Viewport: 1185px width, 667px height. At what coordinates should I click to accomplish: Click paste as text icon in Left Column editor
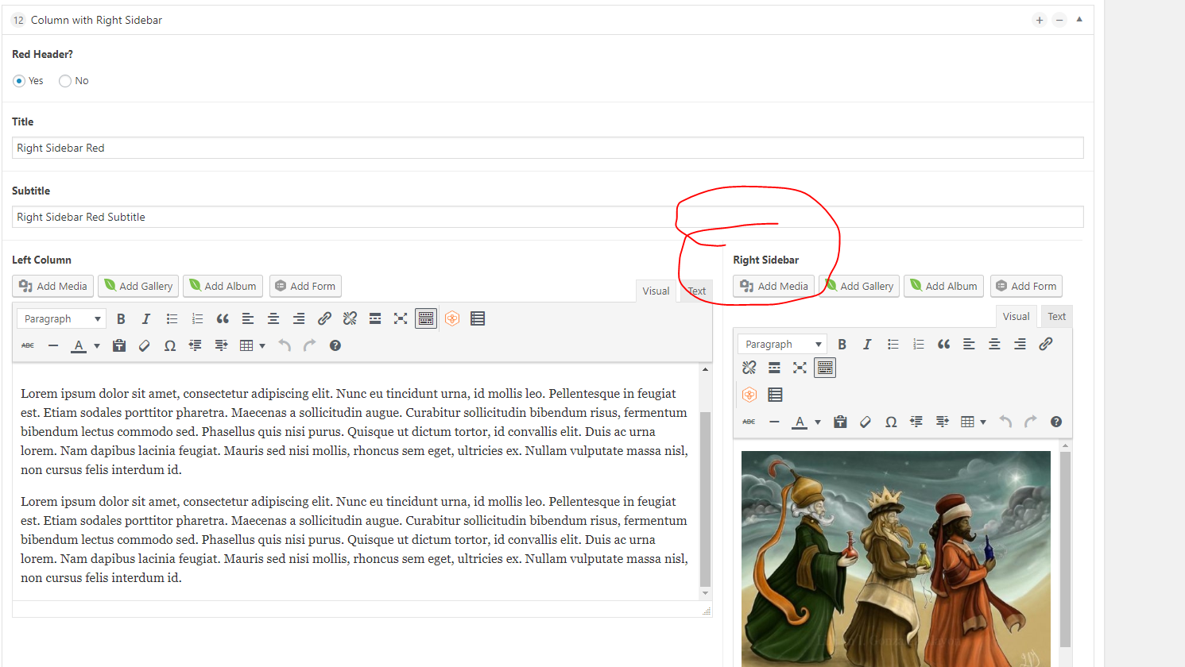[119, 346]
